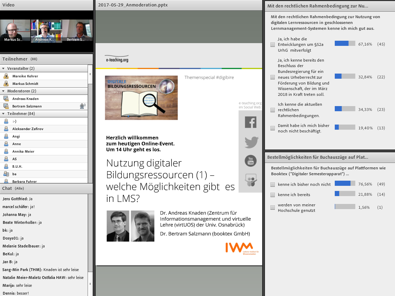Click the result bar showing 19,40%
This screenshot has height=296, width=395.
pyautogui.click(x=345, y=127)
